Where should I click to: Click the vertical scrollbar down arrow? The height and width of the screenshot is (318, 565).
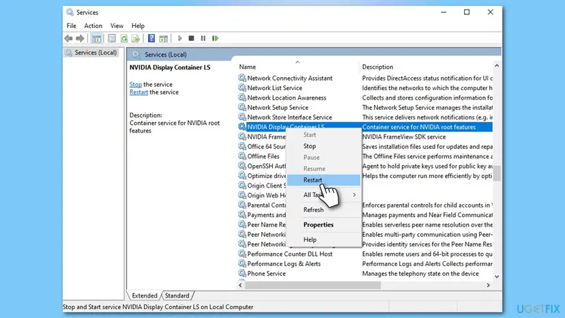click(x=497, y=277)
